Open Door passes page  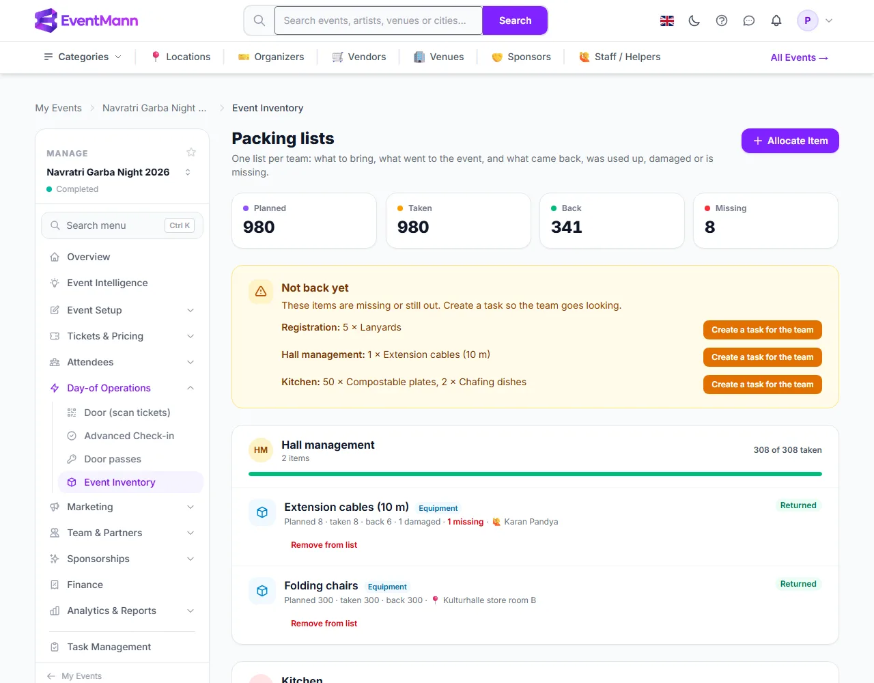pos(130,459)
